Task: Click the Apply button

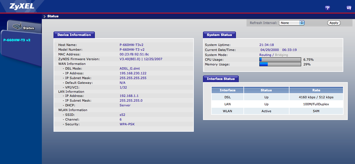Action: (x=334, y=23)
